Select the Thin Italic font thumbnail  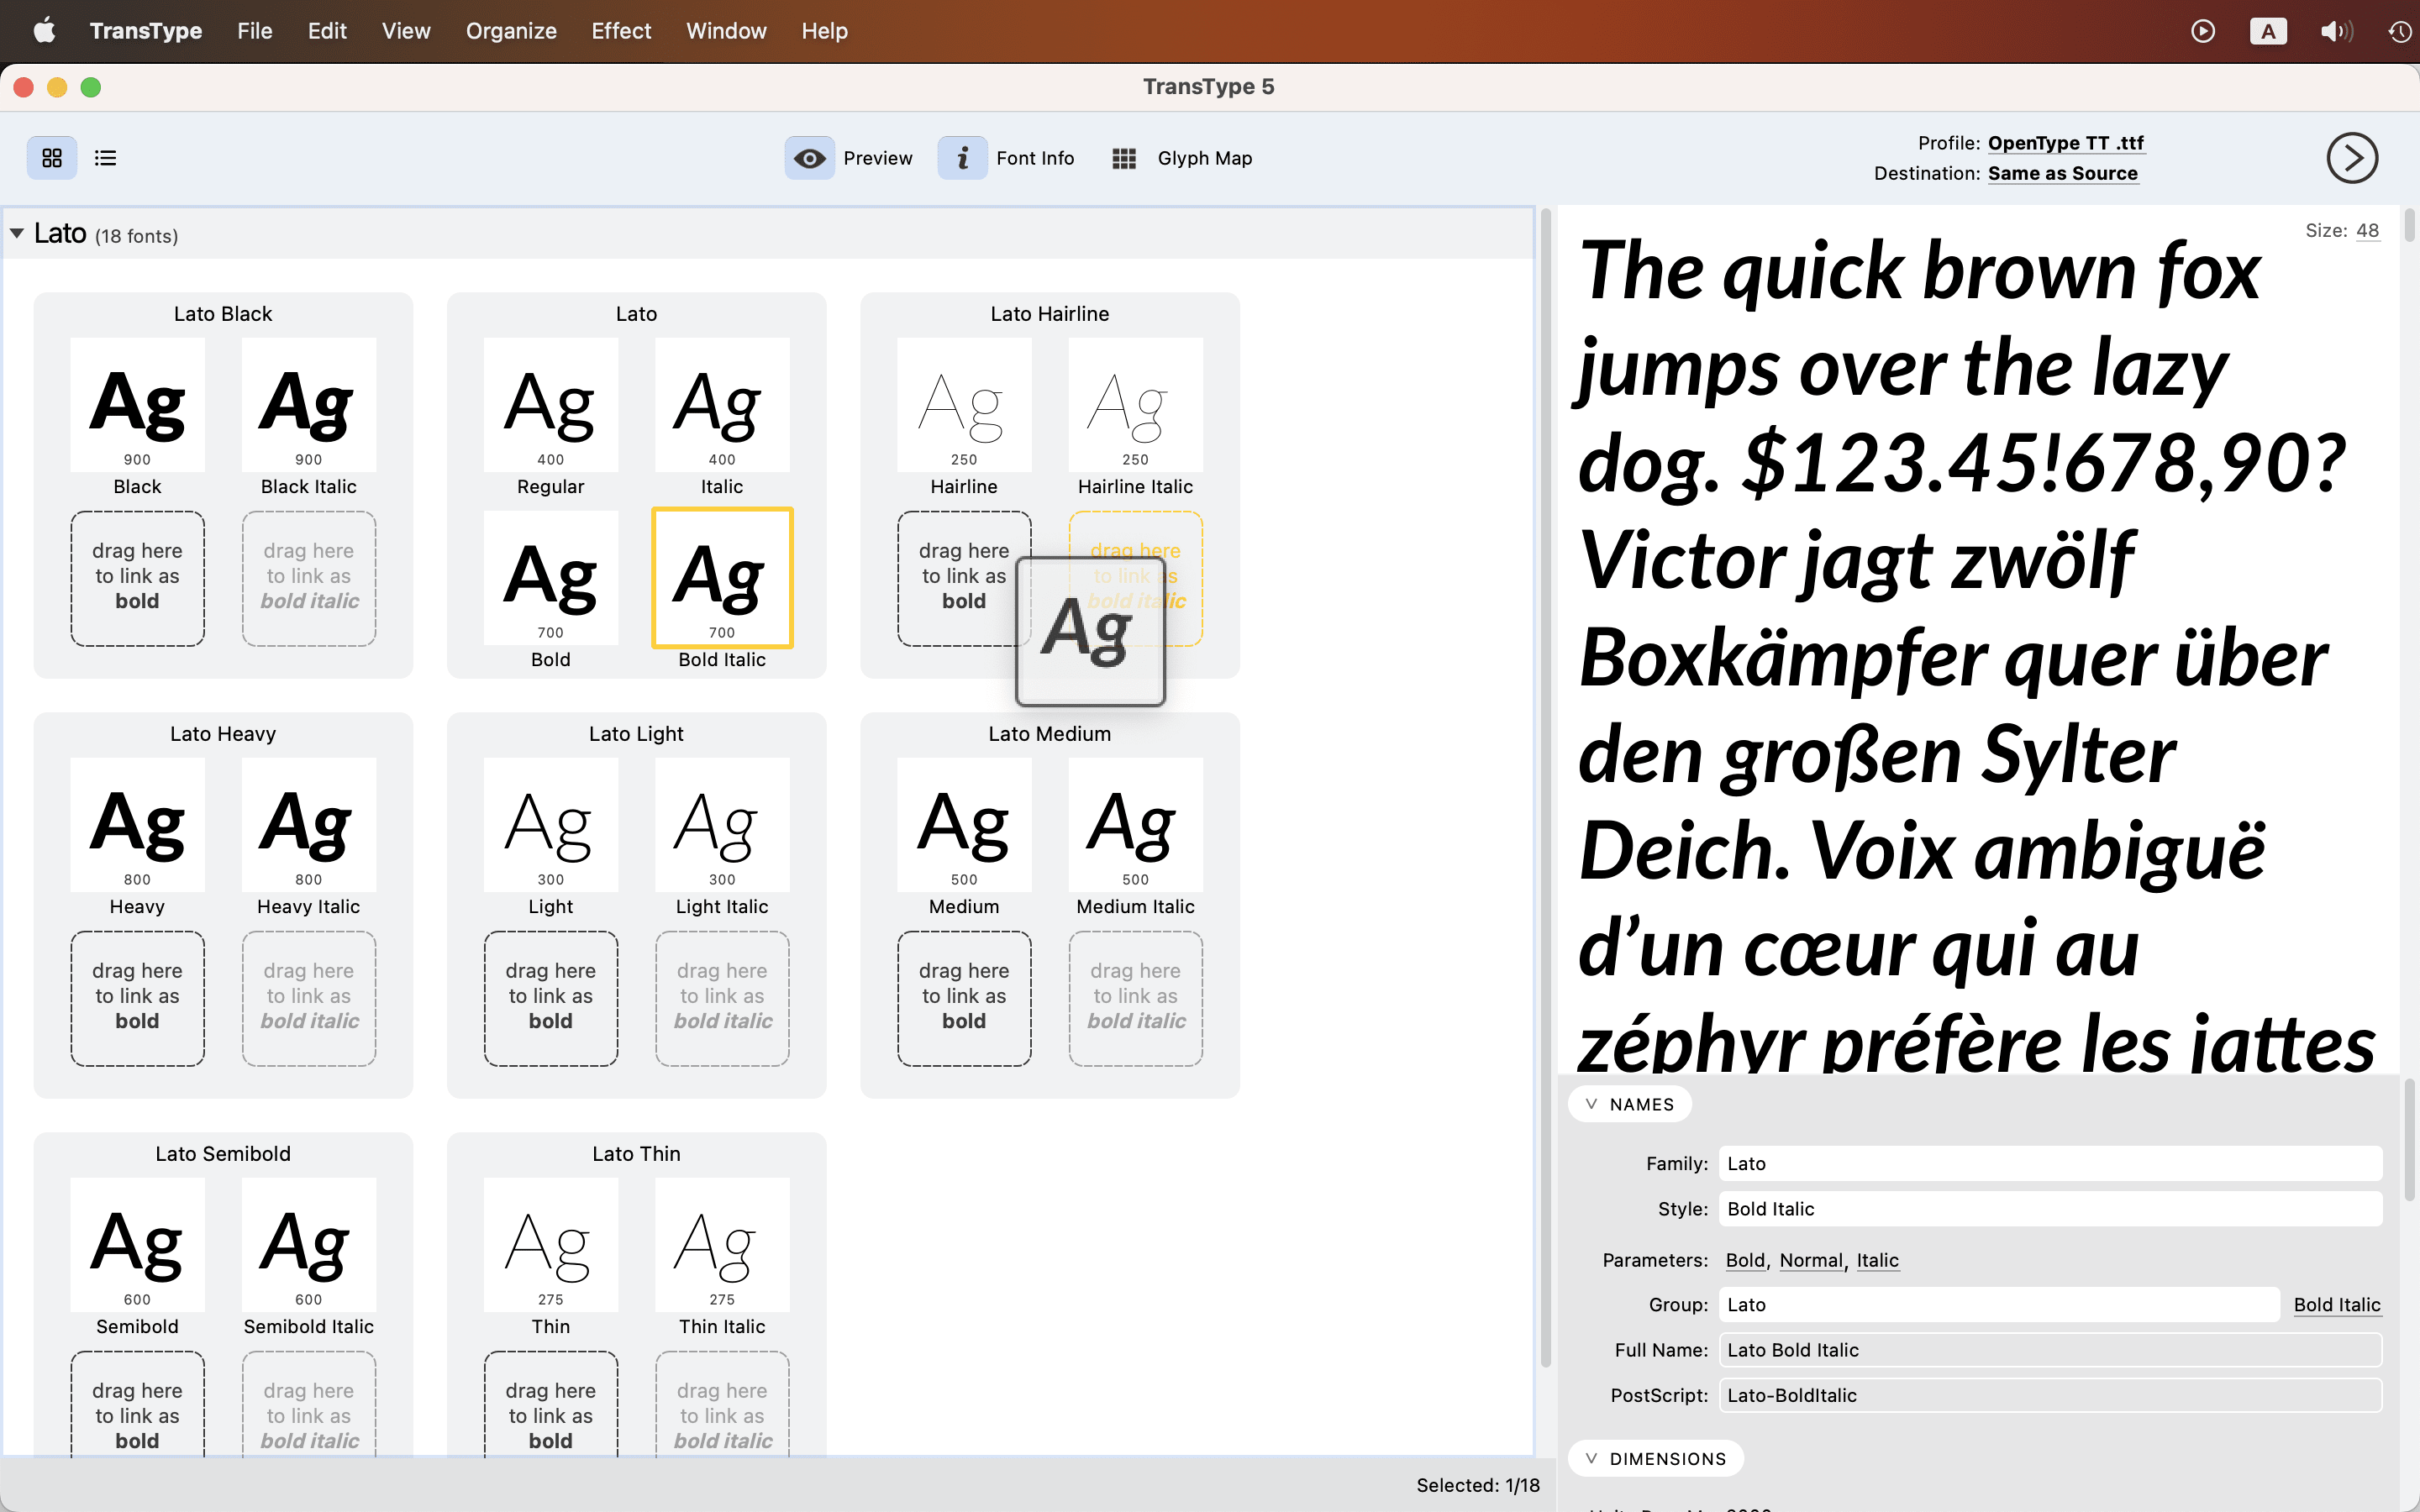[x=722, y=1244]
